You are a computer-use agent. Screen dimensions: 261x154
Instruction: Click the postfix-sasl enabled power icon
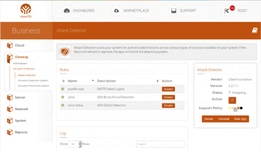[63, 89]
